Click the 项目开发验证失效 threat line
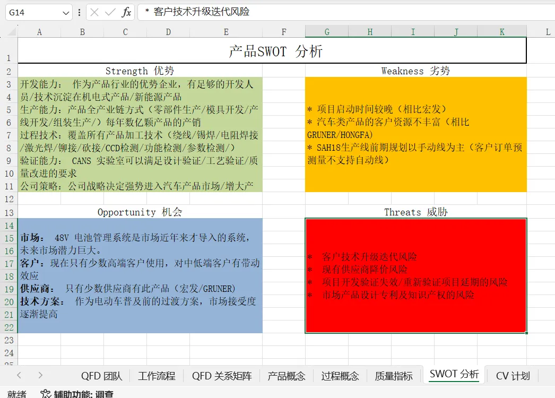This screenshot has width=555, height=398. [407, 282]
